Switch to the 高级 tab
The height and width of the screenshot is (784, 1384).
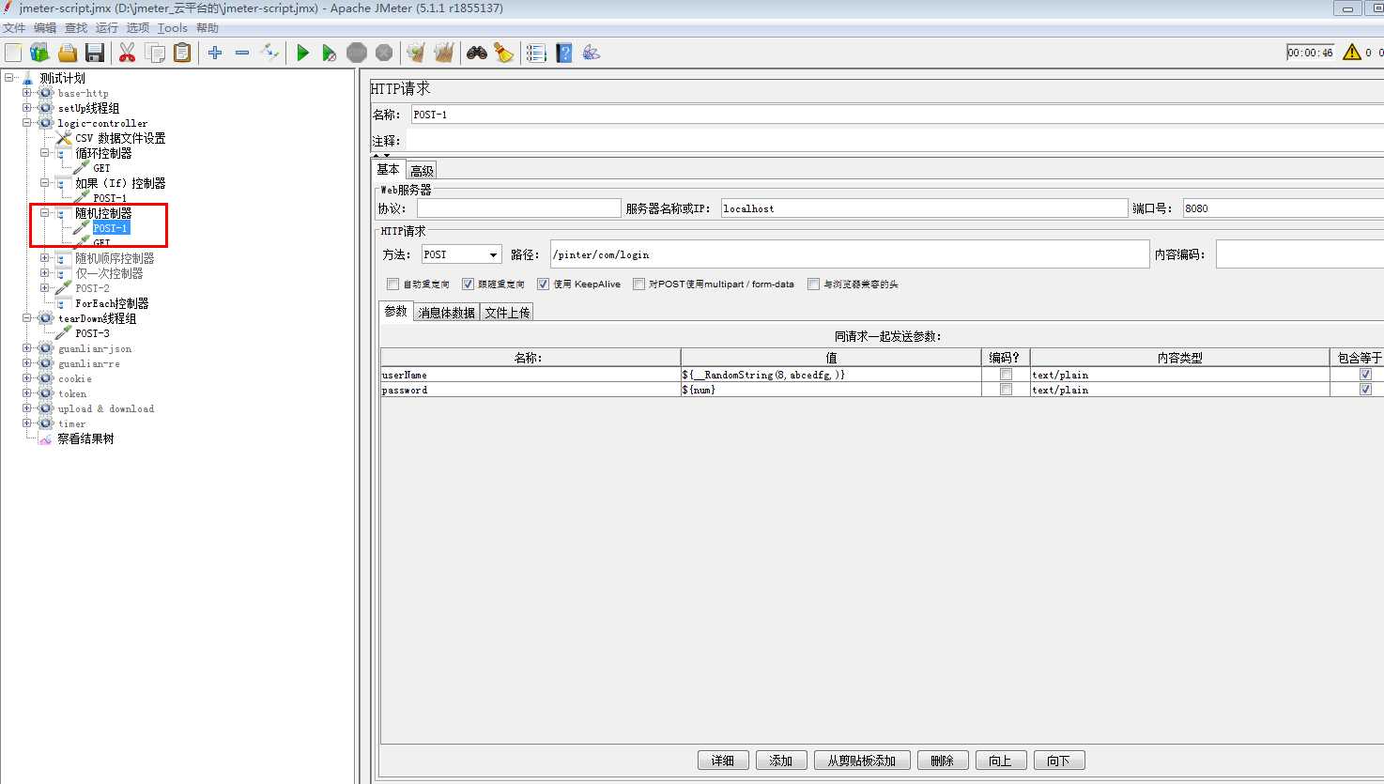[422, 171]
